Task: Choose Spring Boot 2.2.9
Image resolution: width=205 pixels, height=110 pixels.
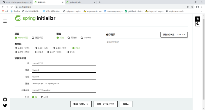Action: [x=39, y=52]
